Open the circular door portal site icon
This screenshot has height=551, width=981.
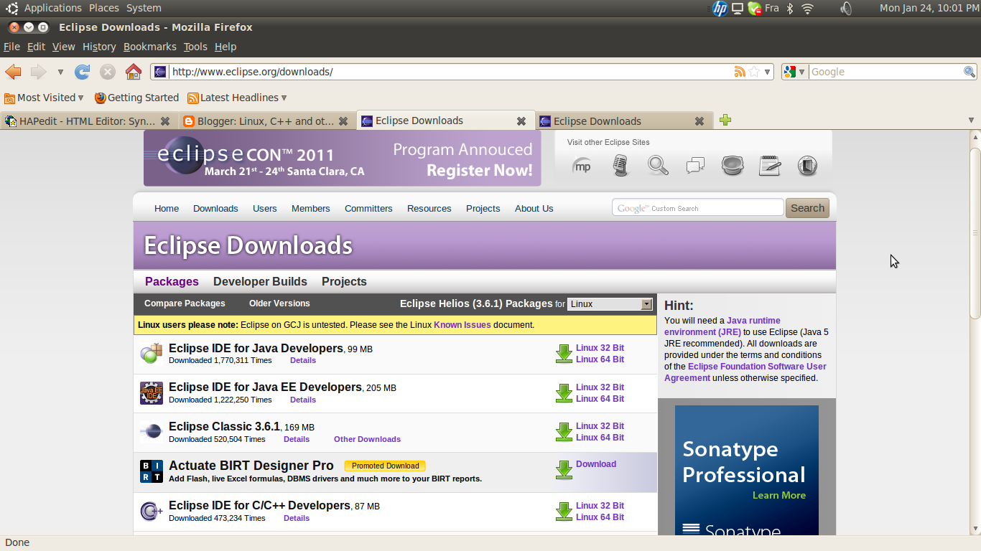(x=807, y=166)
